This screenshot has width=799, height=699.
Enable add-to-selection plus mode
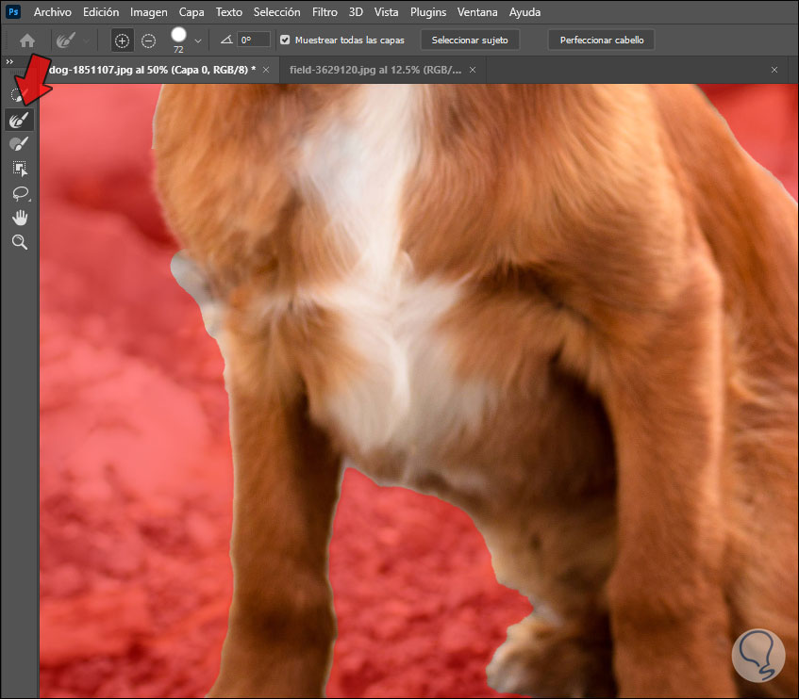(122, 41)
